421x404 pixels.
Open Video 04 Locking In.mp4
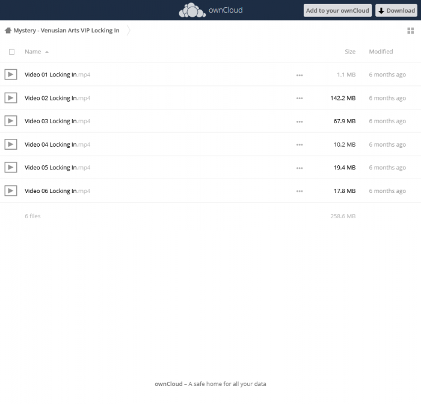[x=57, y=144]
